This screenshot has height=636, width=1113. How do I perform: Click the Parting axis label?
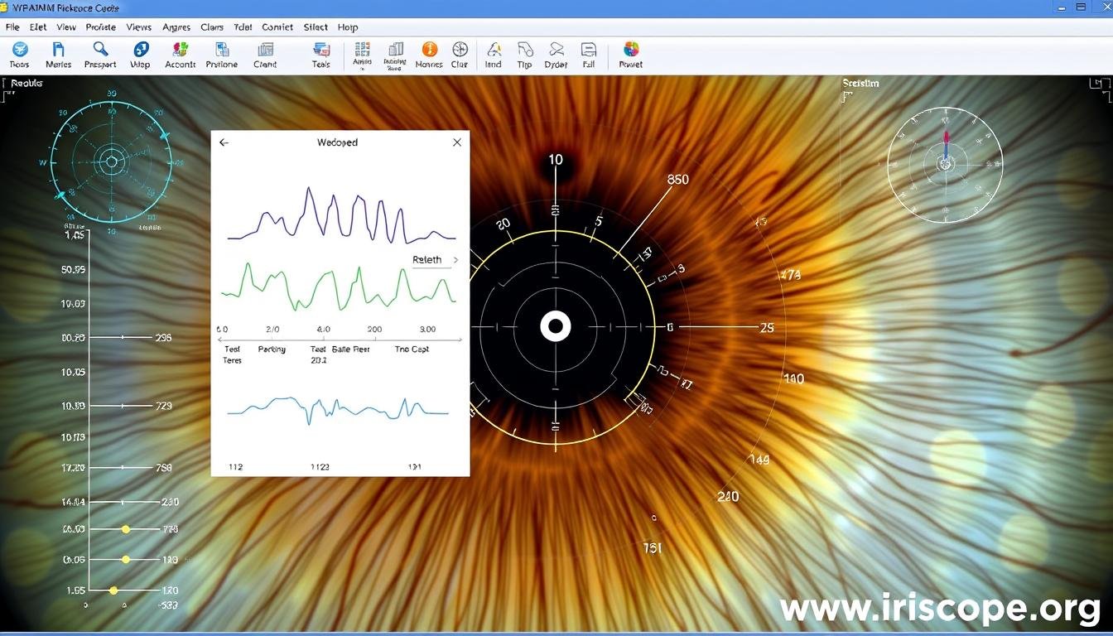tap(272, 349)
